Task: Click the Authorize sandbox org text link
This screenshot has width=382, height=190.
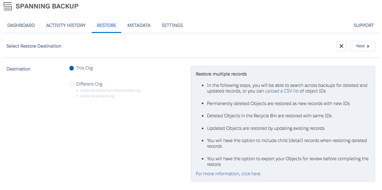Action: pos(97,96)
